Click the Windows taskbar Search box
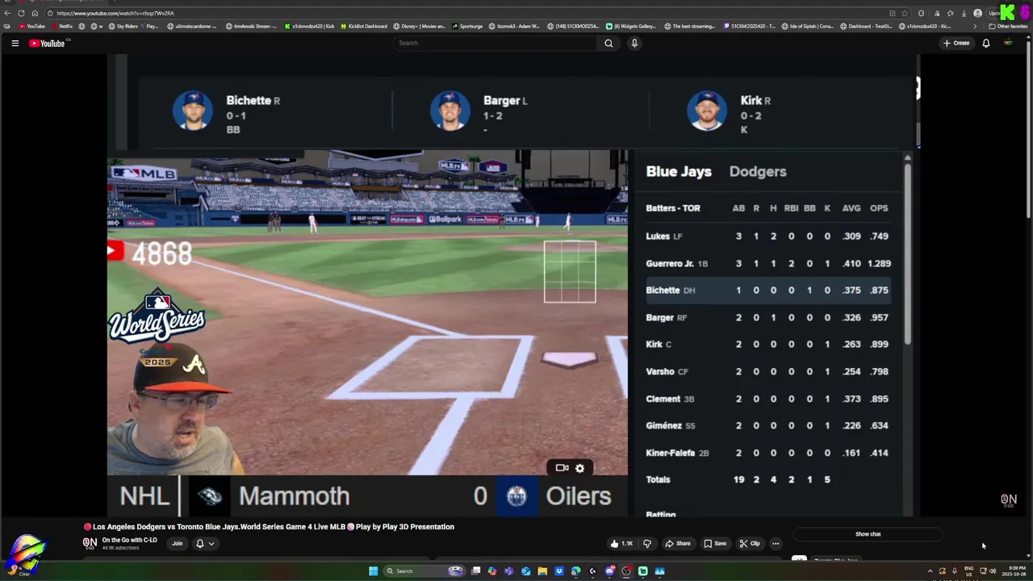This screenshot has width=1033, height=581. click(x=423, y=571)
